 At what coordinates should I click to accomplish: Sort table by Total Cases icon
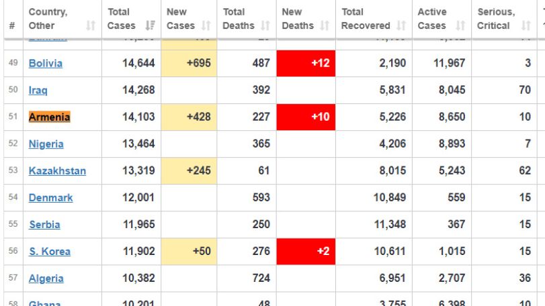[x=150, y=25]
